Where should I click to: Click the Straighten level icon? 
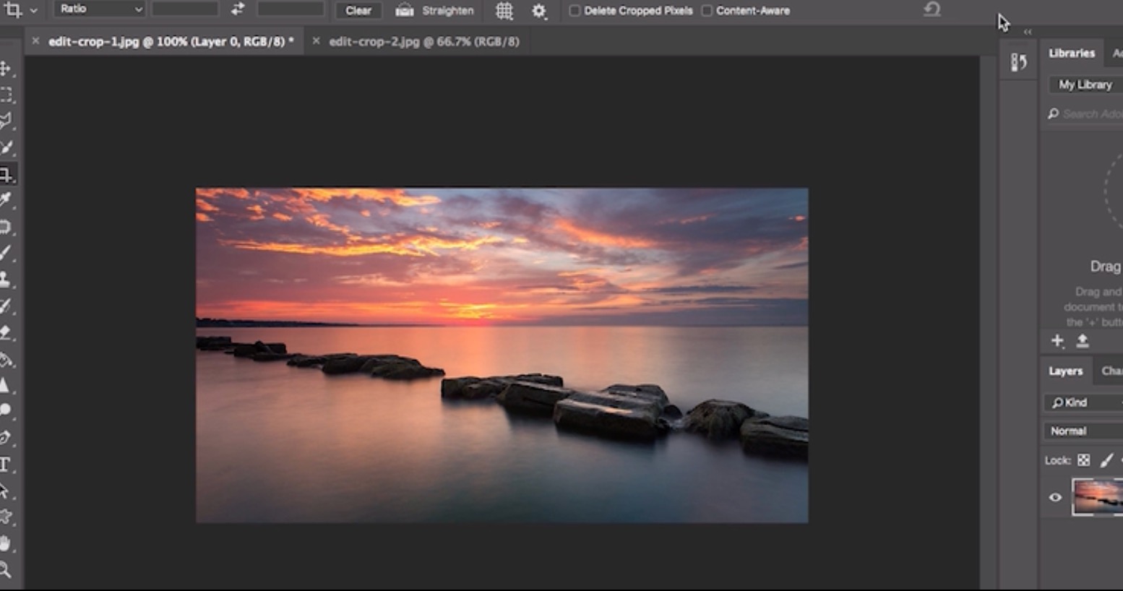tap(405, 10)
